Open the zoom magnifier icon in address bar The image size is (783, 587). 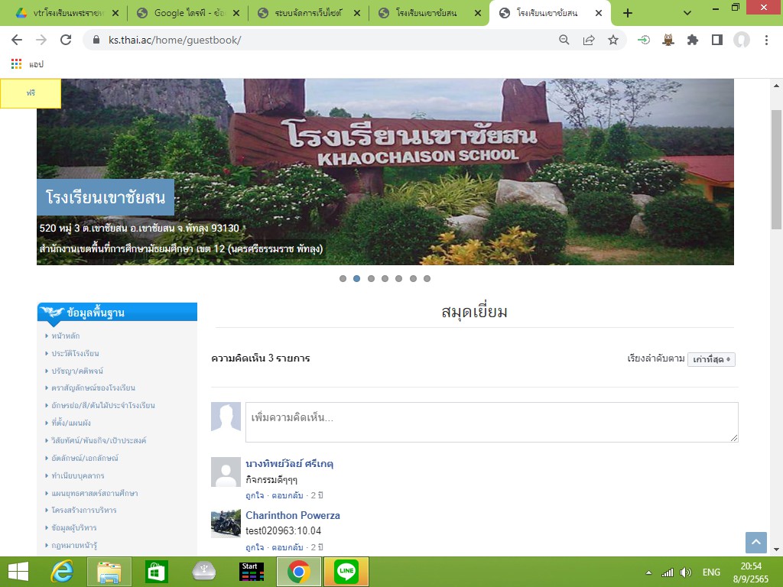(564, 40)
